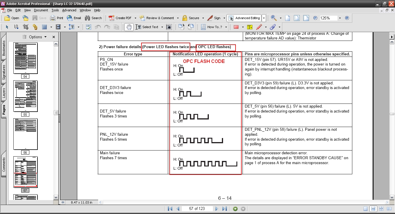Open the Advanced Editing toolbar dropdown
Screen dimensions: 395x214
point(264,18)
